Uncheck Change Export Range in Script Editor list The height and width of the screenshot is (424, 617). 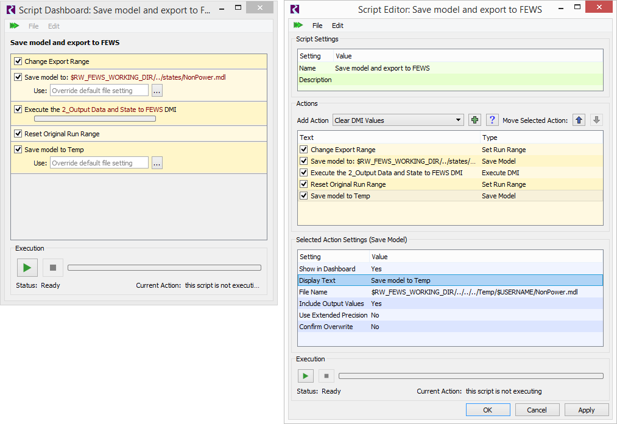point(303,149)
